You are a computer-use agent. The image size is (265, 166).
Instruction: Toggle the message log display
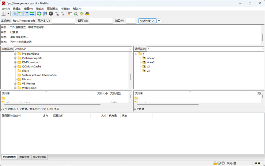(15, 14)
